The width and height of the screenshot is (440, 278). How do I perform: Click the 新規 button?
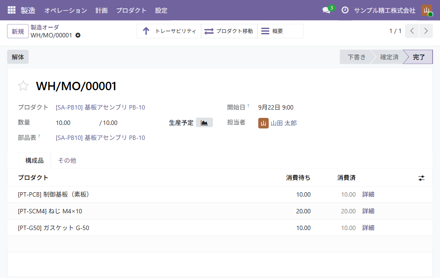(18, 31)
